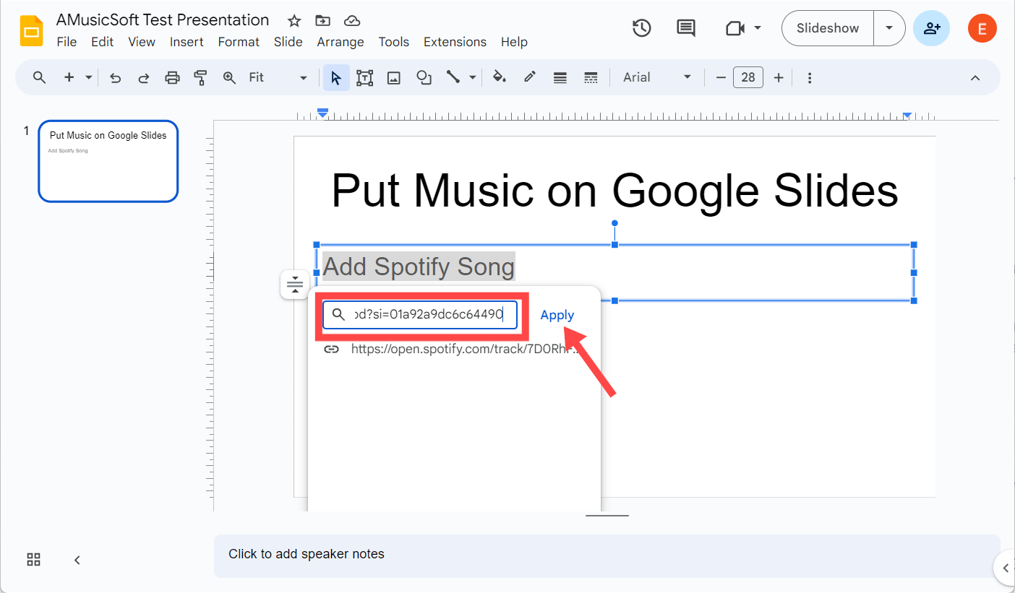Click the search menus magnifier icon
Screen dimensions: 1015x593
[40, 77]
